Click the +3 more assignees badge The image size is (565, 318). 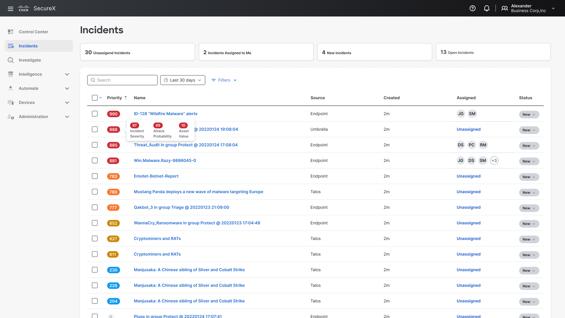click(494, 160)
